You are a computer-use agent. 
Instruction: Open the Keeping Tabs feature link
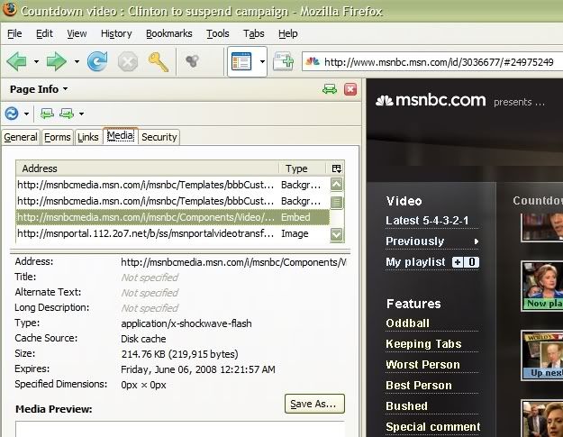[423, 343]
